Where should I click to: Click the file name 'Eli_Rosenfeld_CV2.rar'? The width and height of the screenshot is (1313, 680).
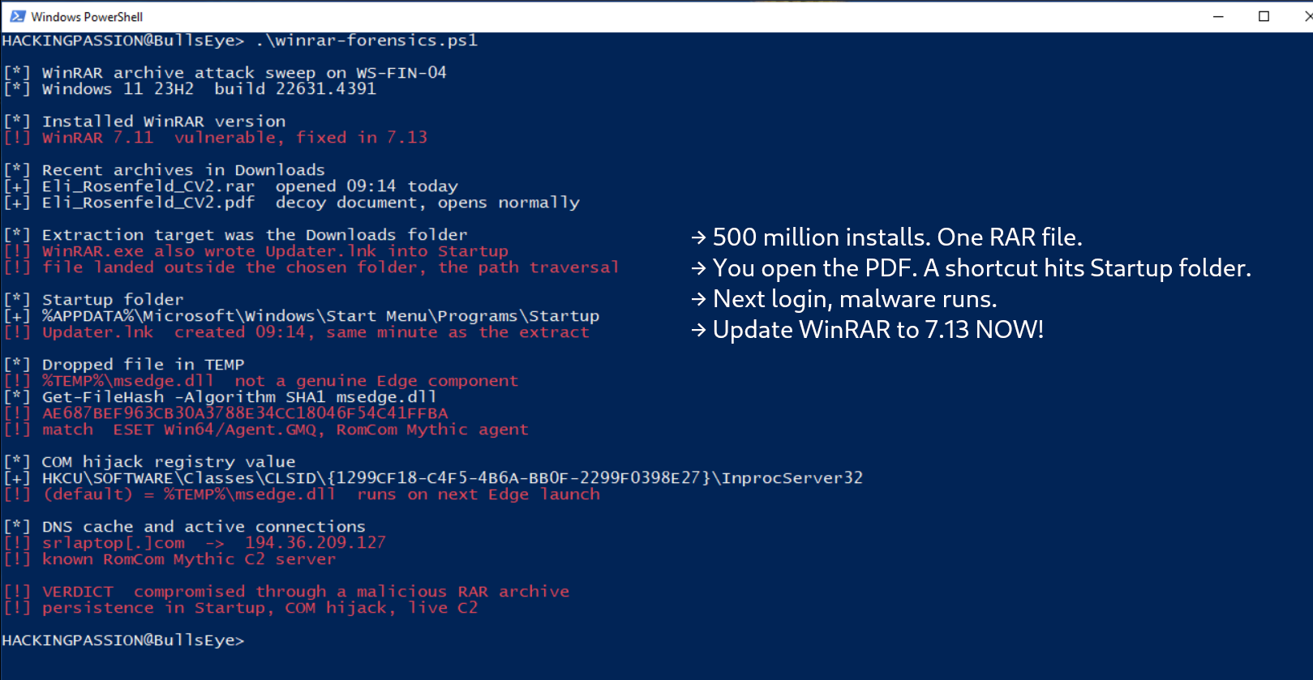148,186
